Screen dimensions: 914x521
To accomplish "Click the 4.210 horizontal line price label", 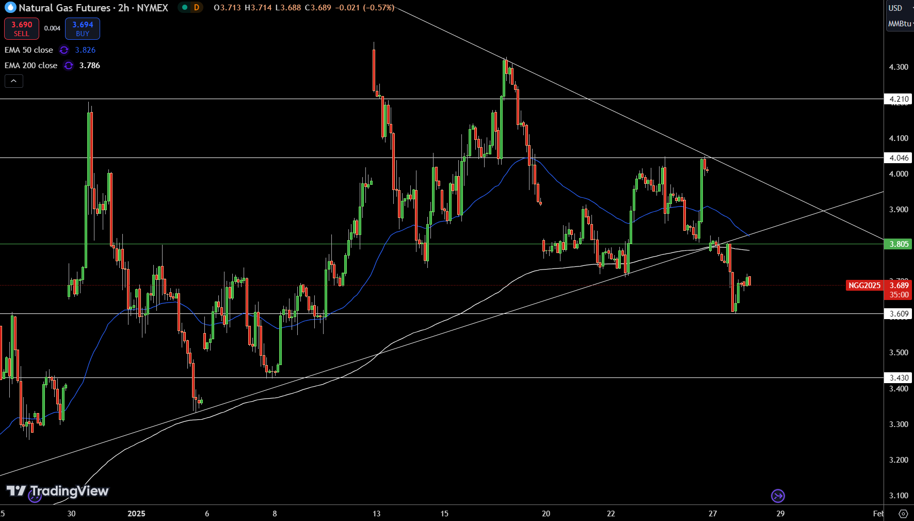I will 899,99.
